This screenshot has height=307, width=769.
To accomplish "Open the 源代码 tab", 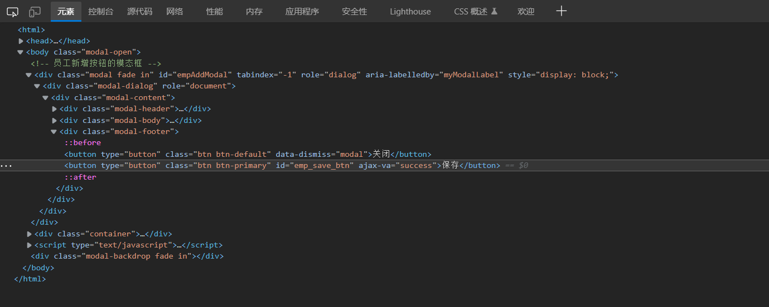I will pos(139,11).
